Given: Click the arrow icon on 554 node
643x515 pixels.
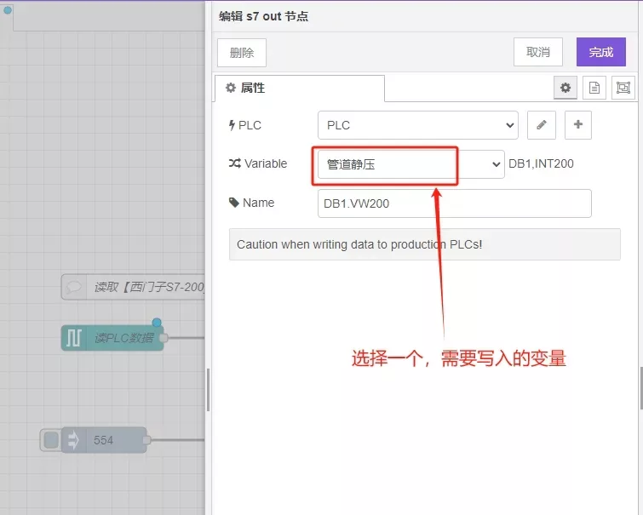Looking at the screenshot, I should click(x=74, y=440).
